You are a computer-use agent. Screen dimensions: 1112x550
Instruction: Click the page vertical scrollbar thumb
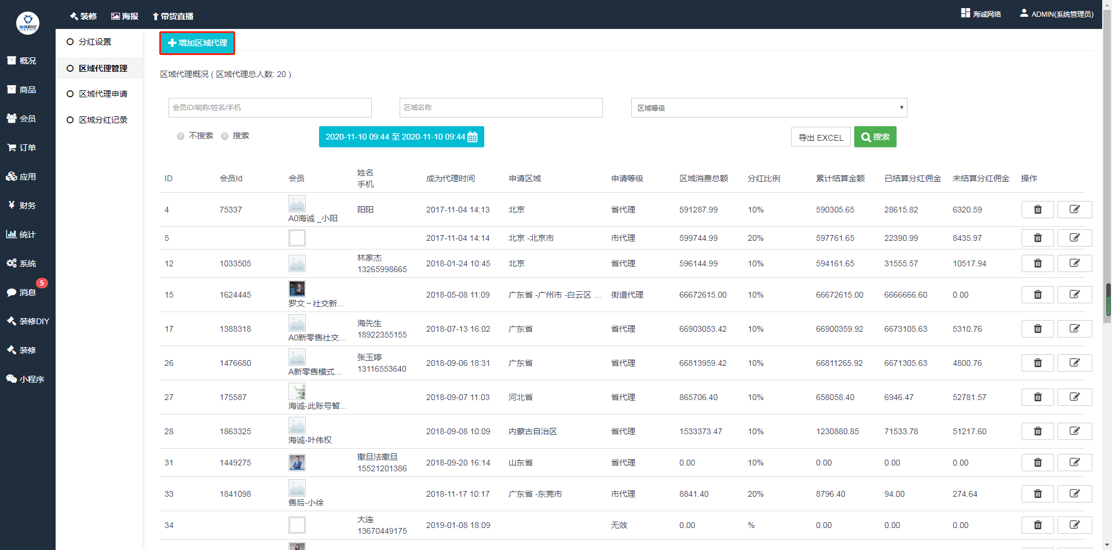(x=1108, y=299)
